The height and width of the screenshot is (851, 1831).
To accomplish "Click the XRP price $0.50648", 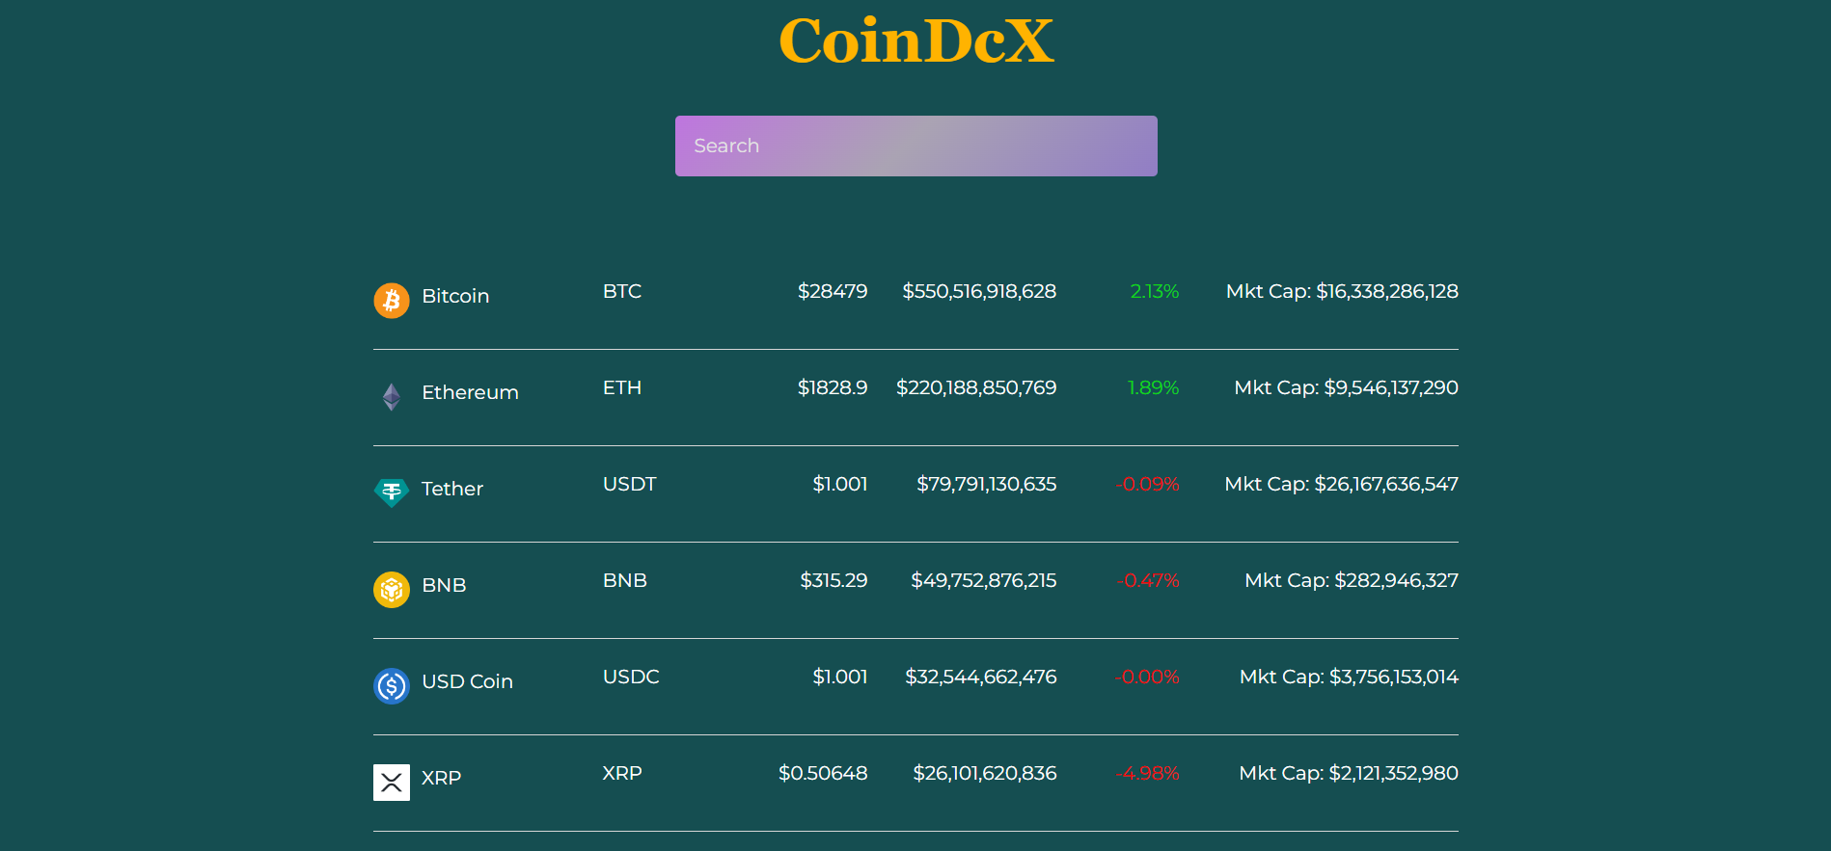I will pos(823,773).
